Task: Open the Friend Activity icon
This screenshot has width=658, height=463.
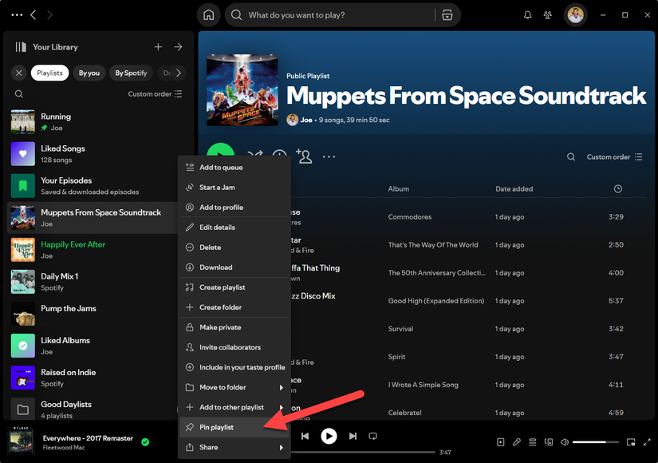Action: (x=547, y=14)
